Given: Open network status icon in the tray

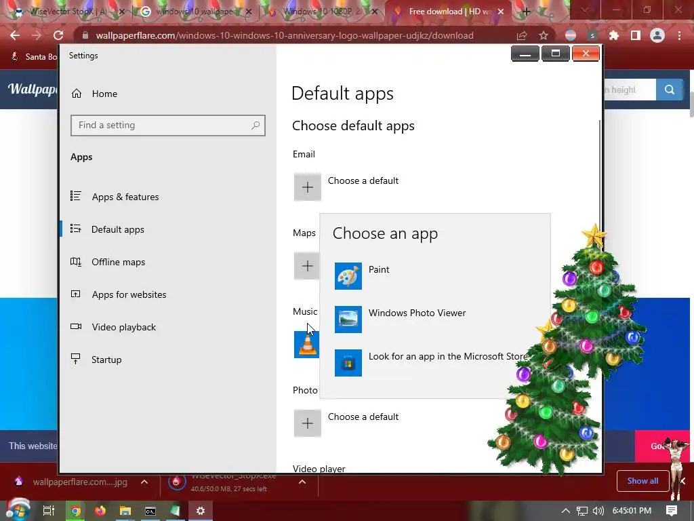Looking at the screenshot, I should [582, 511].
